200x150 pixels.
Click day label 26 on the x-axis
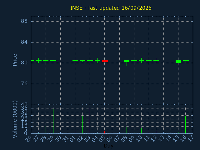(28, 138)
